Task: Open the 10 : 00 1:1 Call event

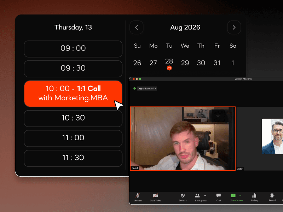Action: pos(73,94)
